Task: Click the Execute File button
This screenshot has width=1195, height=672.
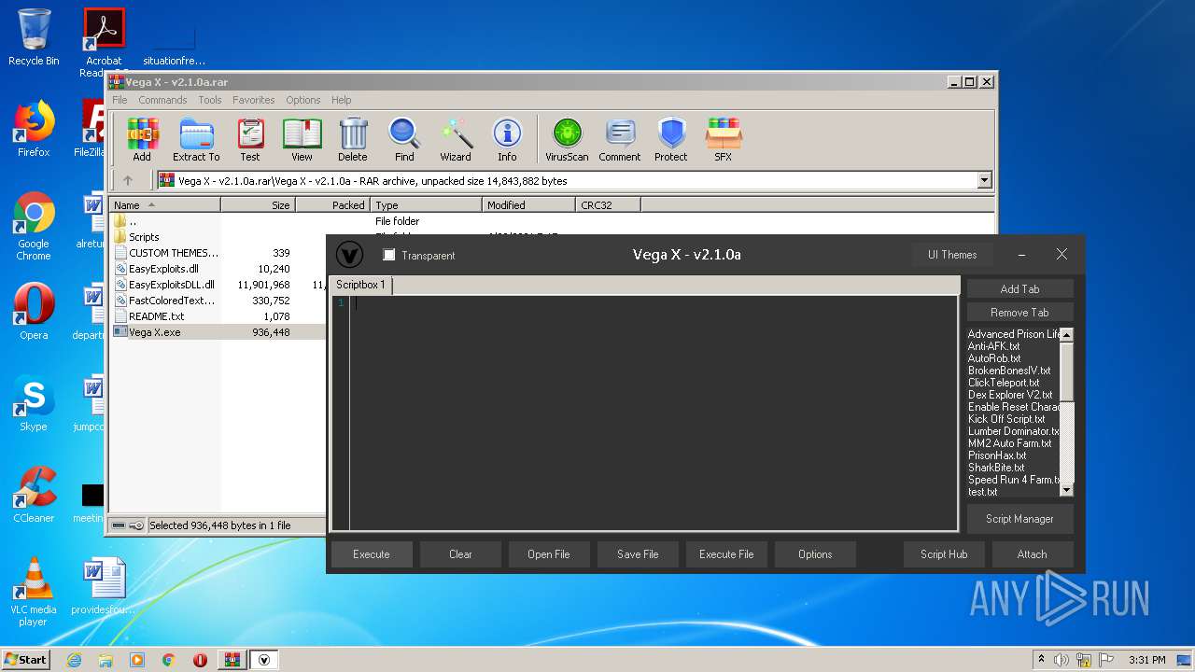Action: (726, 554)
